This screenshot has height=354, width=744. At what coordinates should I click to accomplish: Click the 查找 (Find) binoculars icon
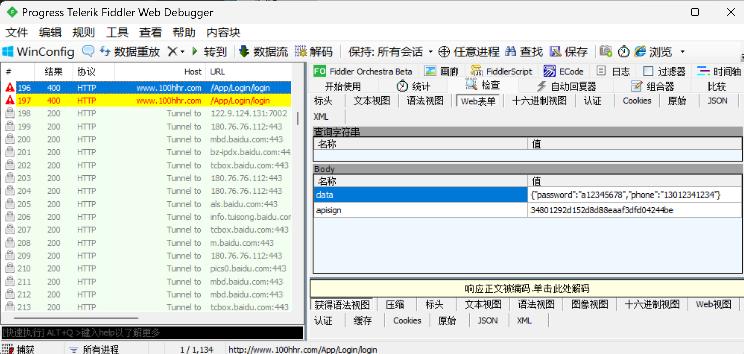[511, 52]
